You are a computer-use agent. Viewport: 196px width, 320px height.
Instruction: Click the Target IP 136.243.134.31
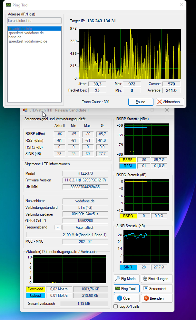(102, 21)
